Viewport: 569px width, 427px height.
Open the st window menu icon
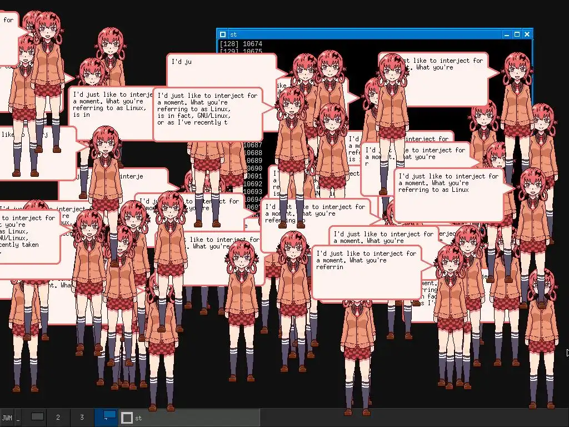(223, 34)
